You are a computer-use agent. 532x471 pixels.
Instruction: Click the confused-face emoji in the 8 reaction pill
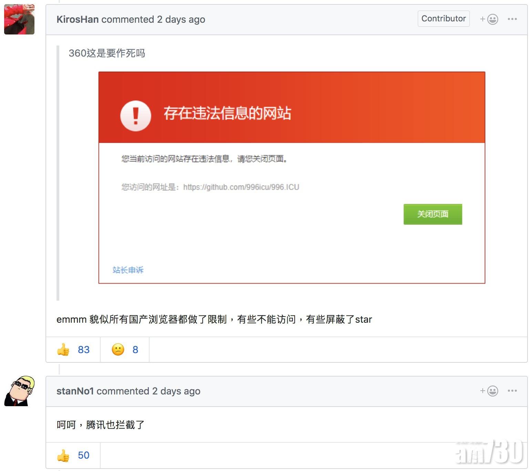point(117,350)
